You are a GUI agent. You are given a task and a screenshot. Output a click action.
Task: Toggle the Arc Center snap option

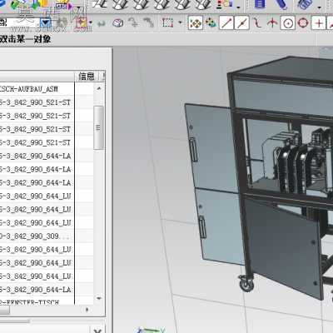coord(288,23)
